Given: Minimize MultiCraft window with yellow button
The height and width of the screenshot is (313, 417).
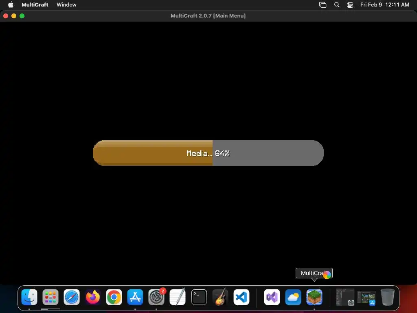Looking at the screenshot, I should point(14,16).
